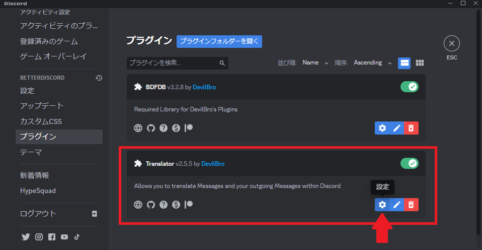The height and width of the screenshot is (250, 482).
Task: Open BDFDB support question-mark icon
Action: tap(164, 128)
